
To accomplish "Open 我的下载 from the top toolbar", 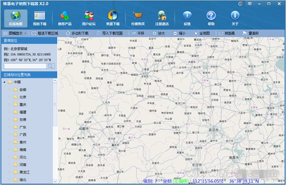I will (x=40, y=18).
